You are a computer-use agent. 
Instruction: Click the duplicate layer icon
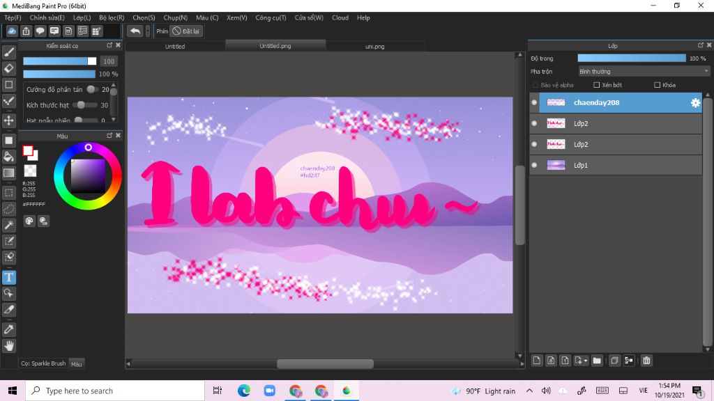(x=614, y=361)
